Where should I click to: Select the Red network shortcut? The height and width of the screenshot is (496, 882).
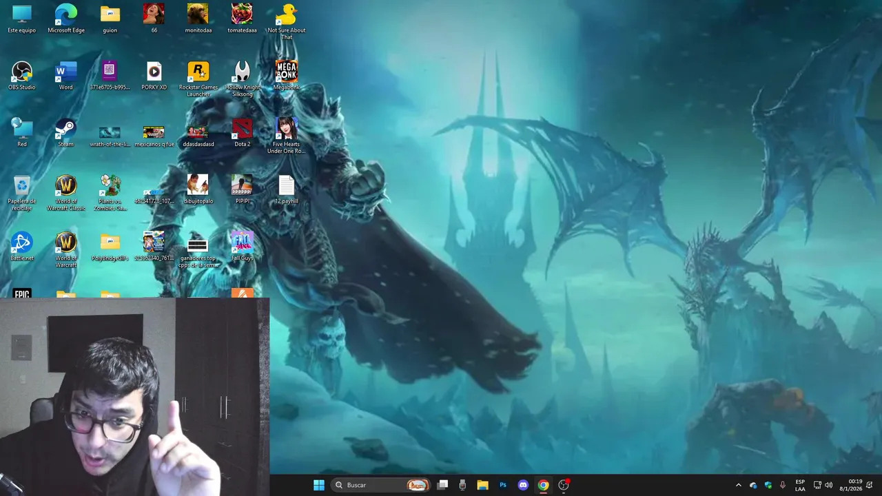[x=22, y=133]
